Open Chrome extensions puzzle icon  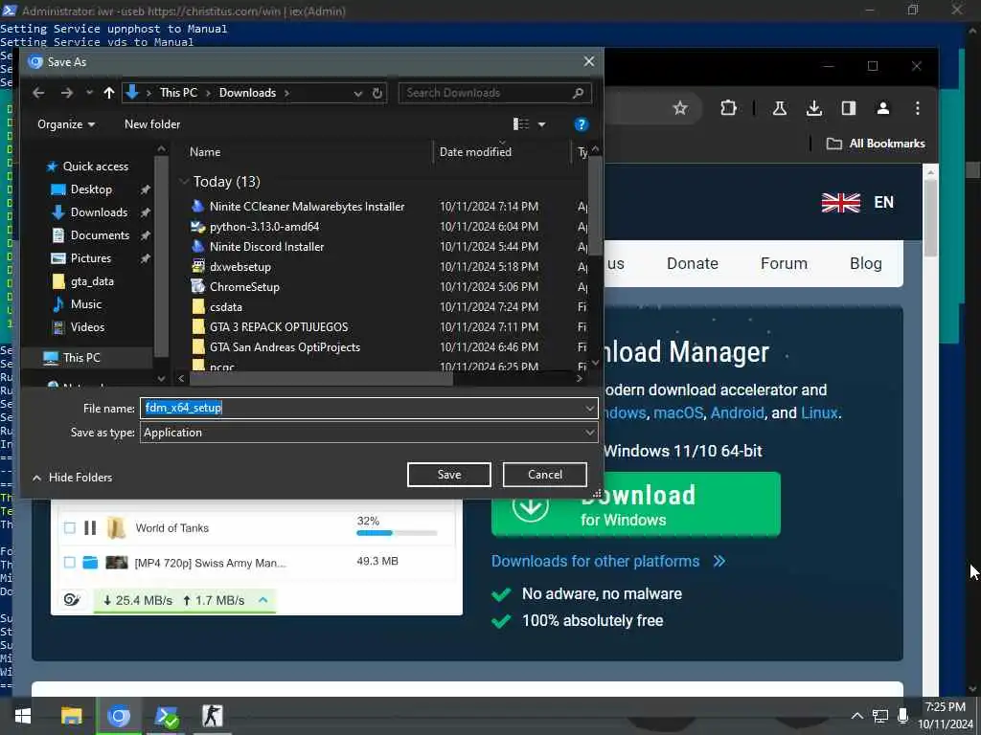(728, 108)
